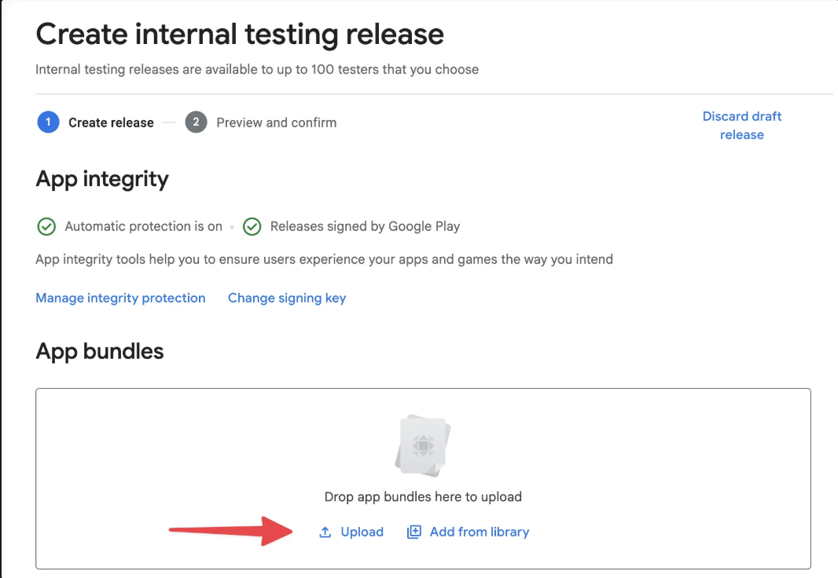Click the App integrity section heading
The width and height of the screenshot is (838, 578).
coord(102,179)
